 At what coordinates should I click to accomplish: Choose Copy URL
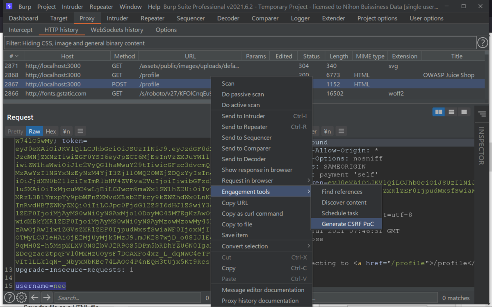click(x=261, y=203)
